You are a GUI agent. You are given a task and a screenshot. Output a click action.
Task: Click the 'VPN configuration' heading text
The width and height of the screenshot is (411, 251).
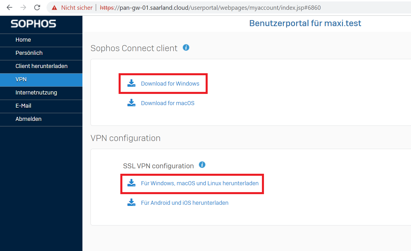[126, 138]
